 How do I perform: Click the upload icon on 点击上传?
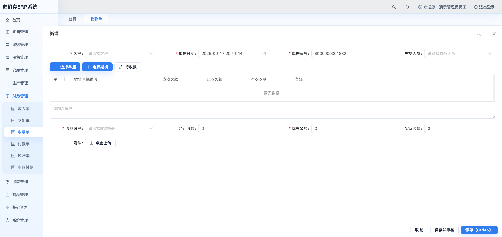tap(91, 143)
